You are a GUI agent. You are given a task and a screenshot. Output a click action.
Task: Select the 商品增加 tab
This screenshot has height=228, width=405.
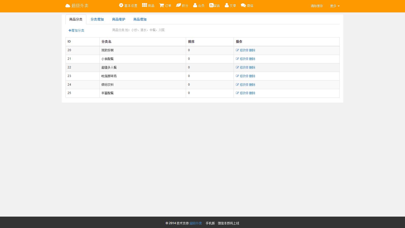click(x=140, y=19)
